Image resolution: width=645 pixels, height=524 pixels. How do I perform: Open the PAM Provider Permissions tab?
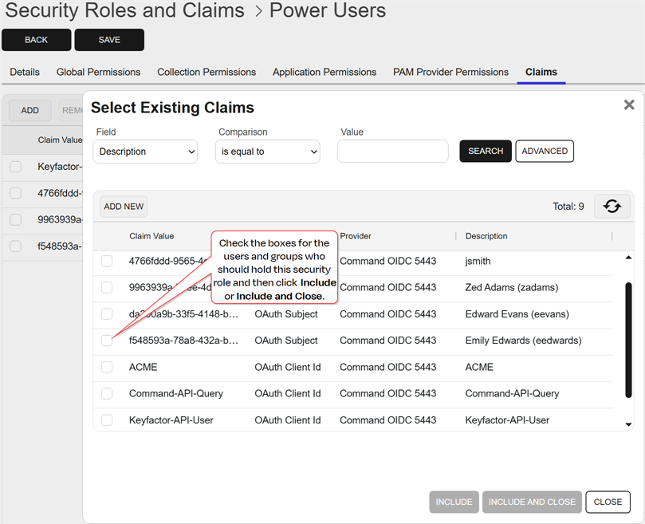click(x=450, y=72)
